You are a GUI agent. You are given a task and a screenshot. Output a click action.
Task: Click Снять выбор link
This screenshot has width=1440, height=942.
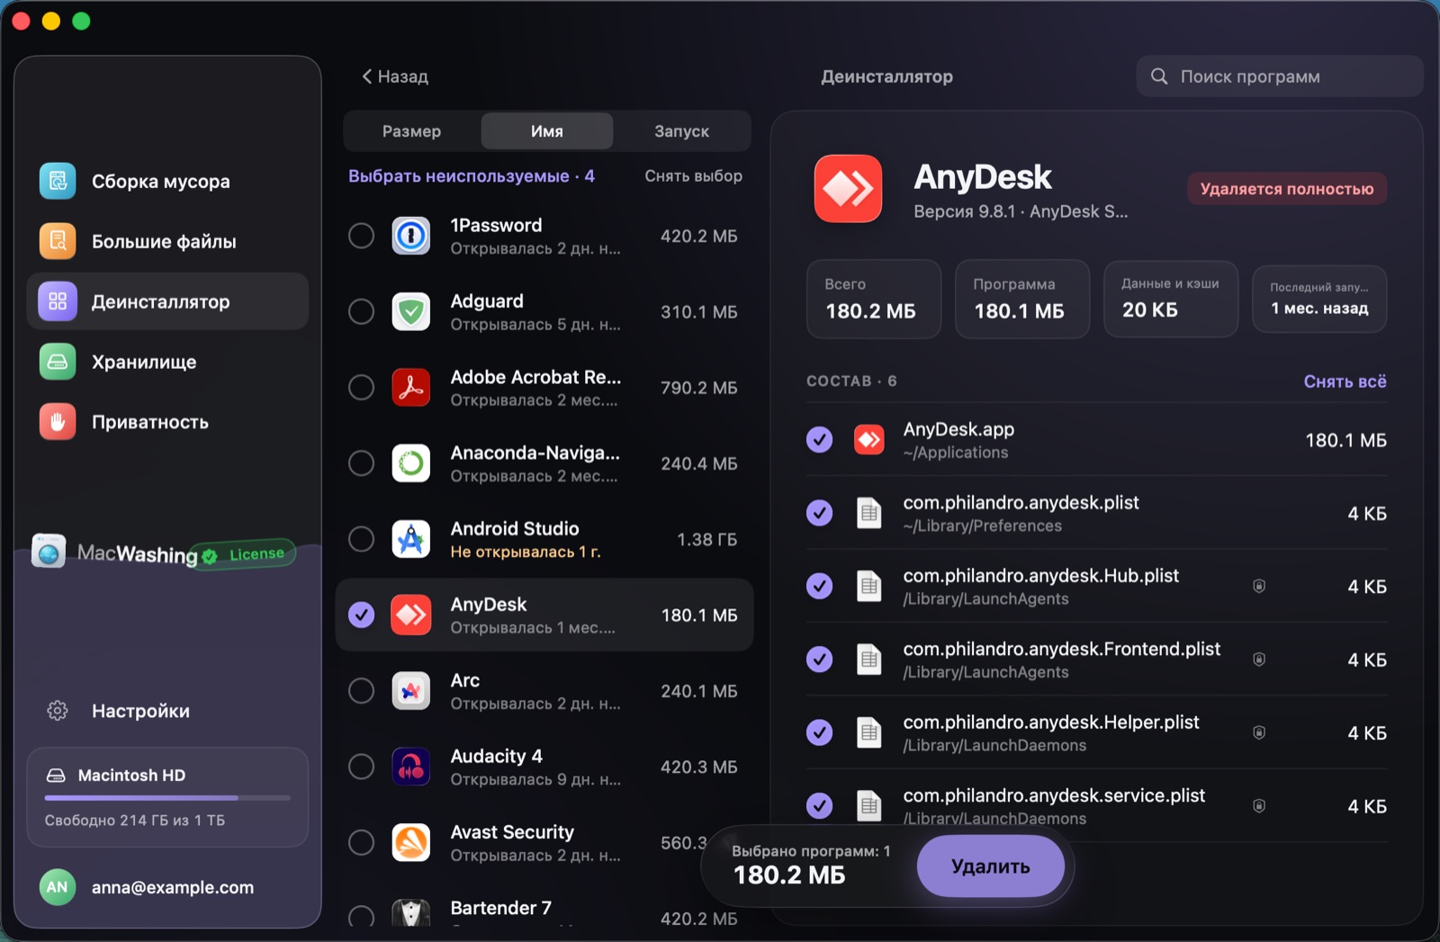click(694, 176)
